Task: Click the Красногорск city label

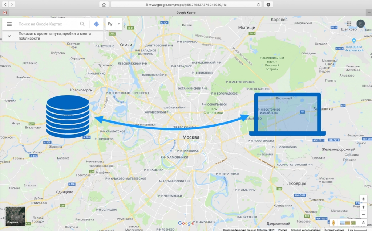Action: tap(81, 90)
